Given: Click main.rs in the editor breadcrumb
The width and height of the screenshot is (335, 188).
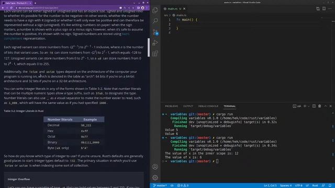Looking at the screenshot, I should (181, 15).
